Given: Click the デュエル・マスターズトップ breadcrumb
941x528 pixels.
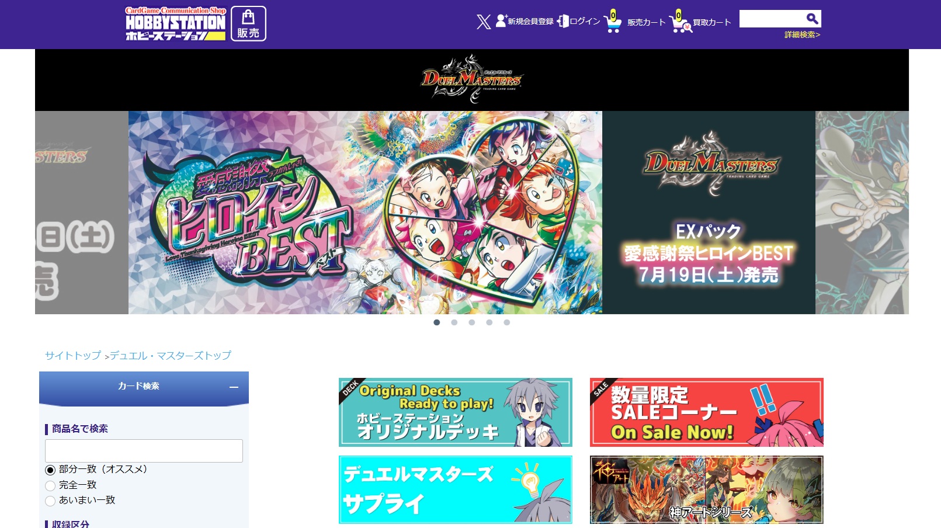Looking at the screenshot, I should 171,356.
